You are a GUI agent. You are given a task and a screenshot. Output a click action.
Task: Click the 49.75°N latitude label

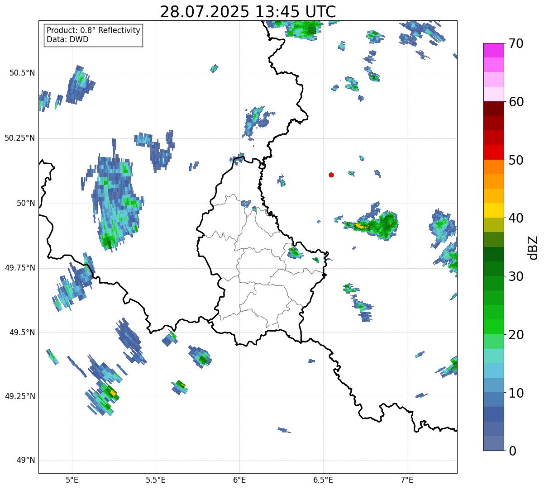click(20, 268)
